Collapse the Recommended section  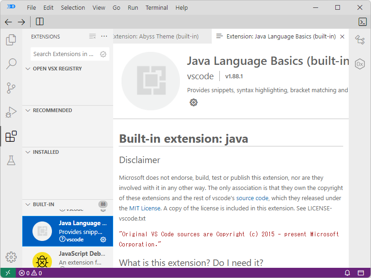pyautogui.click(x=28, y=110)
